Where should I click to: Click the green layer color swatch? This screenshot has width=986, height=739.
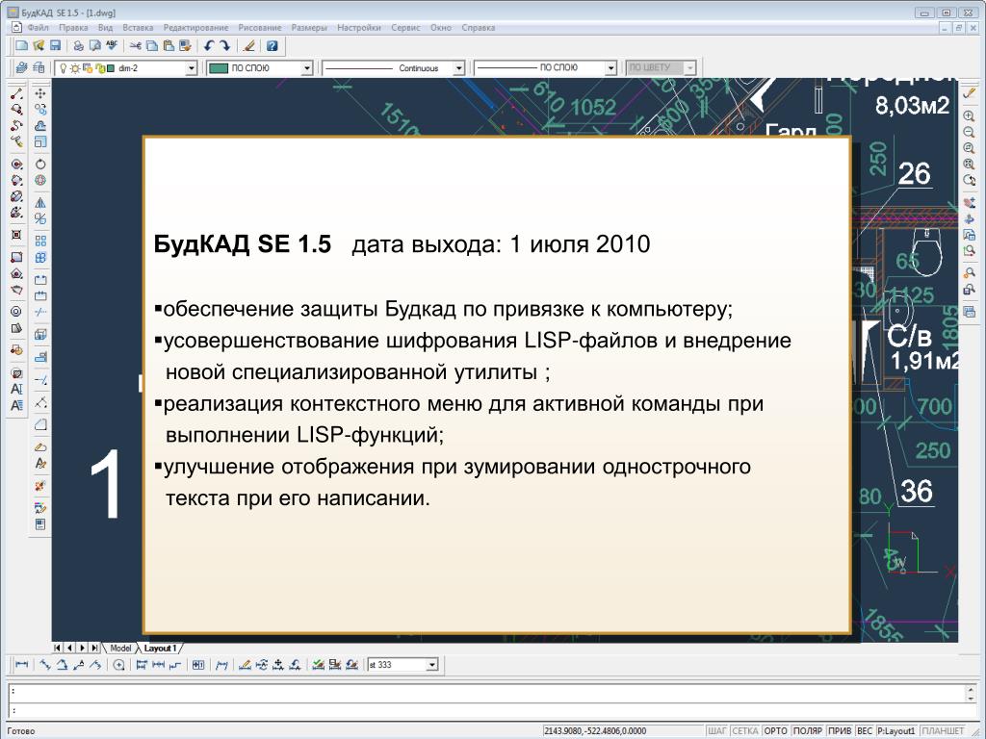pos(219,68)
